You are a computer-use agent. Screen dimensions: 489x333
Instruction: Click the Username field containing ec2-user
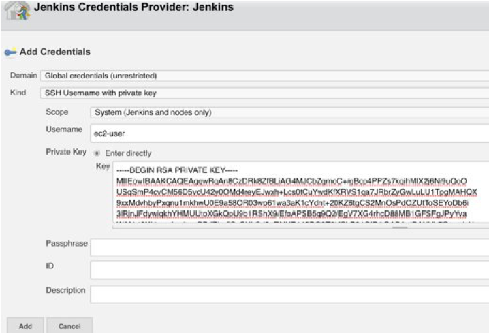point(289,133)
